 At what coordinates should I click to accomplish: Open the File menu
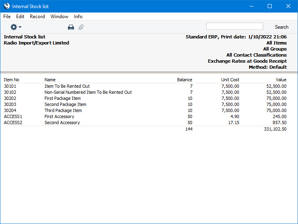coord(7,17)
